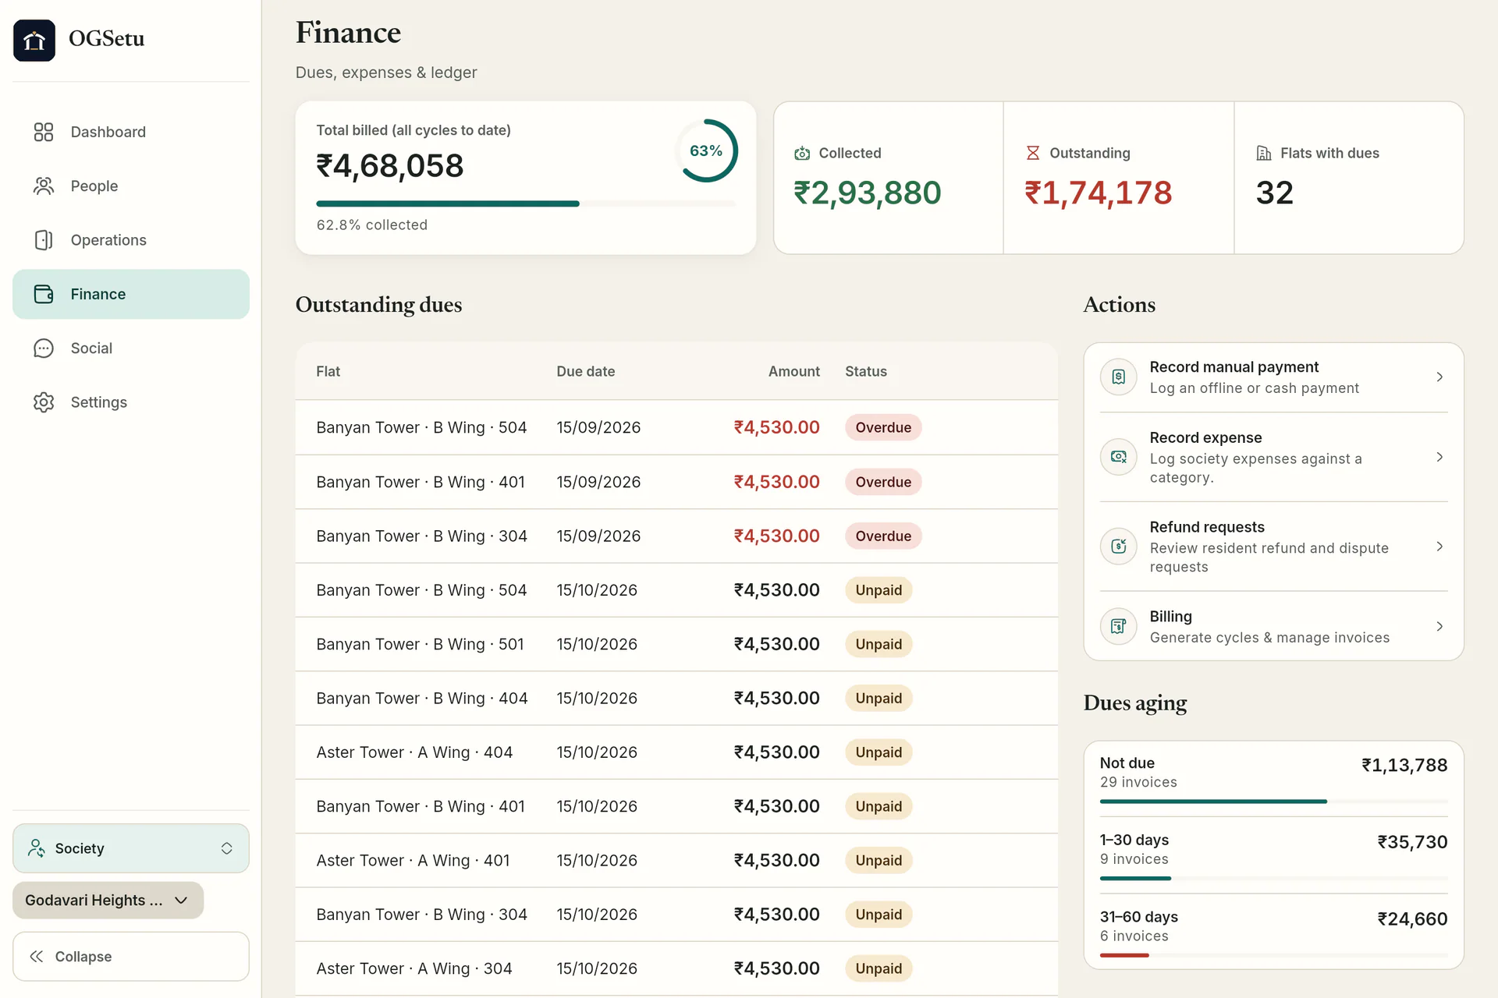Open Billing chevron arrow
Viewport: 1498px width, 998px height.
(1439, 626)
